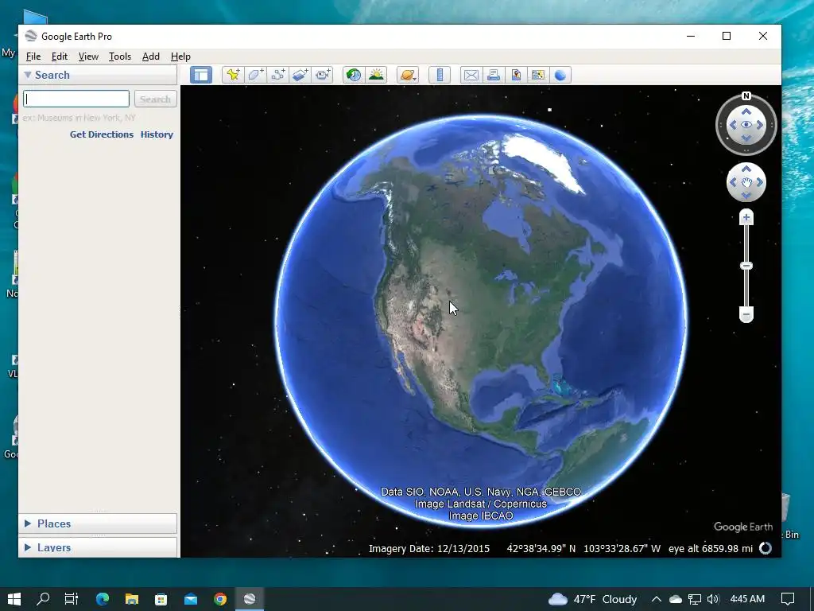Open the volume control in system tray
This screenshot has height=611, width=814.
tap(713, 599)
